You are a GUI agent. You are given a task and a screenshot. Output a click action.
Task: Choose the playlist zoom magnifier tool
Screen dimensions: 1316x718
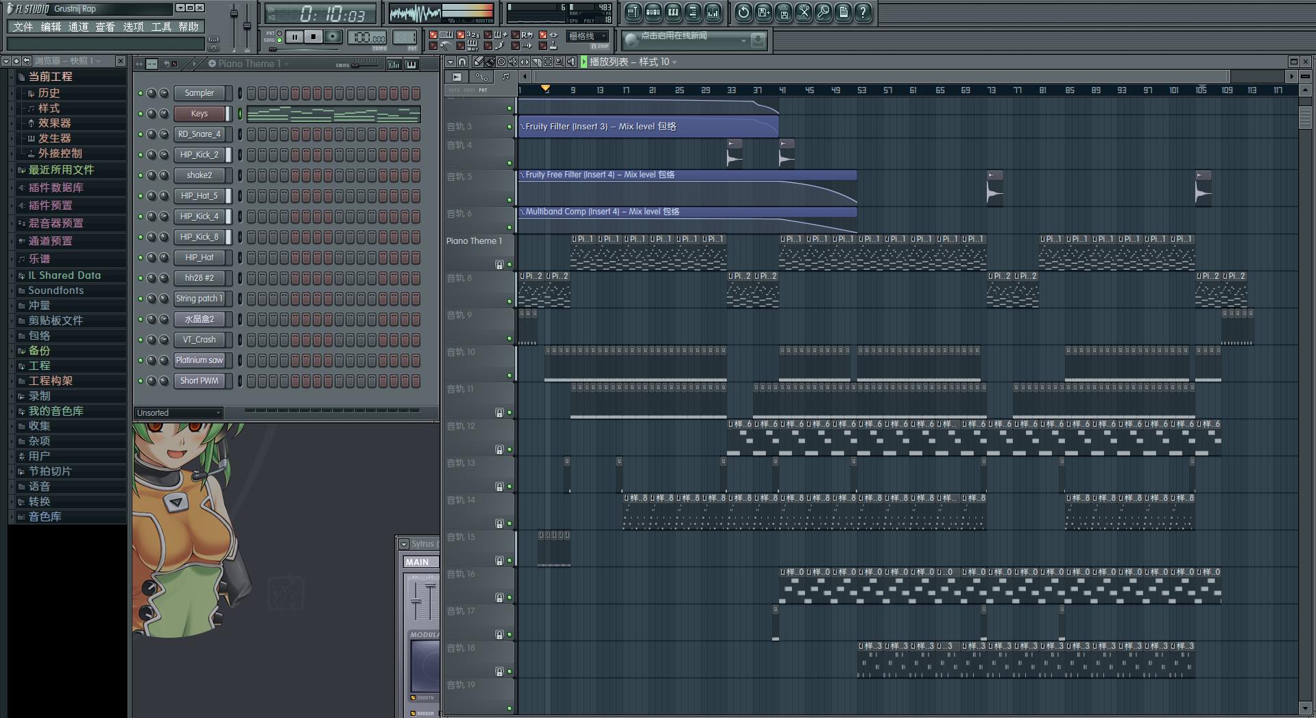560,62
